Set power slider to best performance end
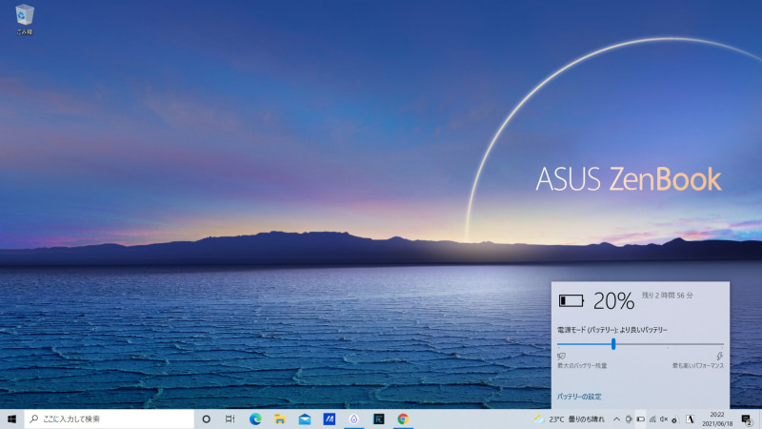The width and height of the screenshot is (762, 429). (x=723, y=344)
